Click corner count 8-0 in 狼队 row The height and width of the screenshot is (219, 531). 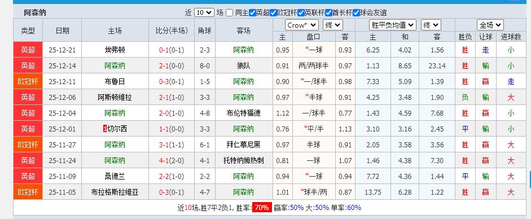[x=205, y=65]
